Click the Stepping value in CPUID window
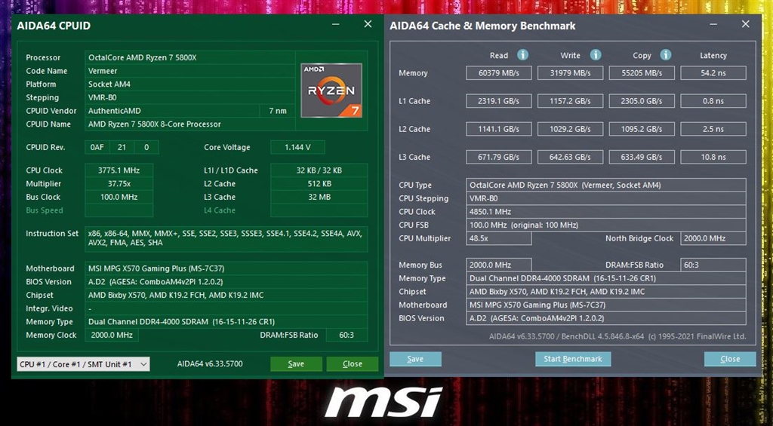 pyautogui.click(x=189, y=97)
